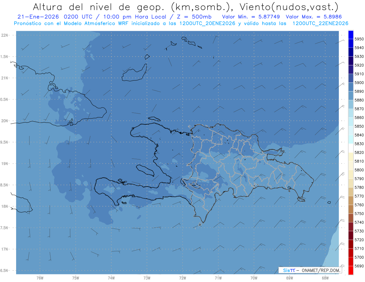Click the 73W longitude label
365x282 pixels.
(147, 278)
